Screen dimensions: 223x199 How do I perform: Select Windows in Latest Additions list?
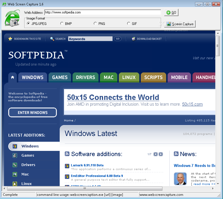tap(34, 146)
